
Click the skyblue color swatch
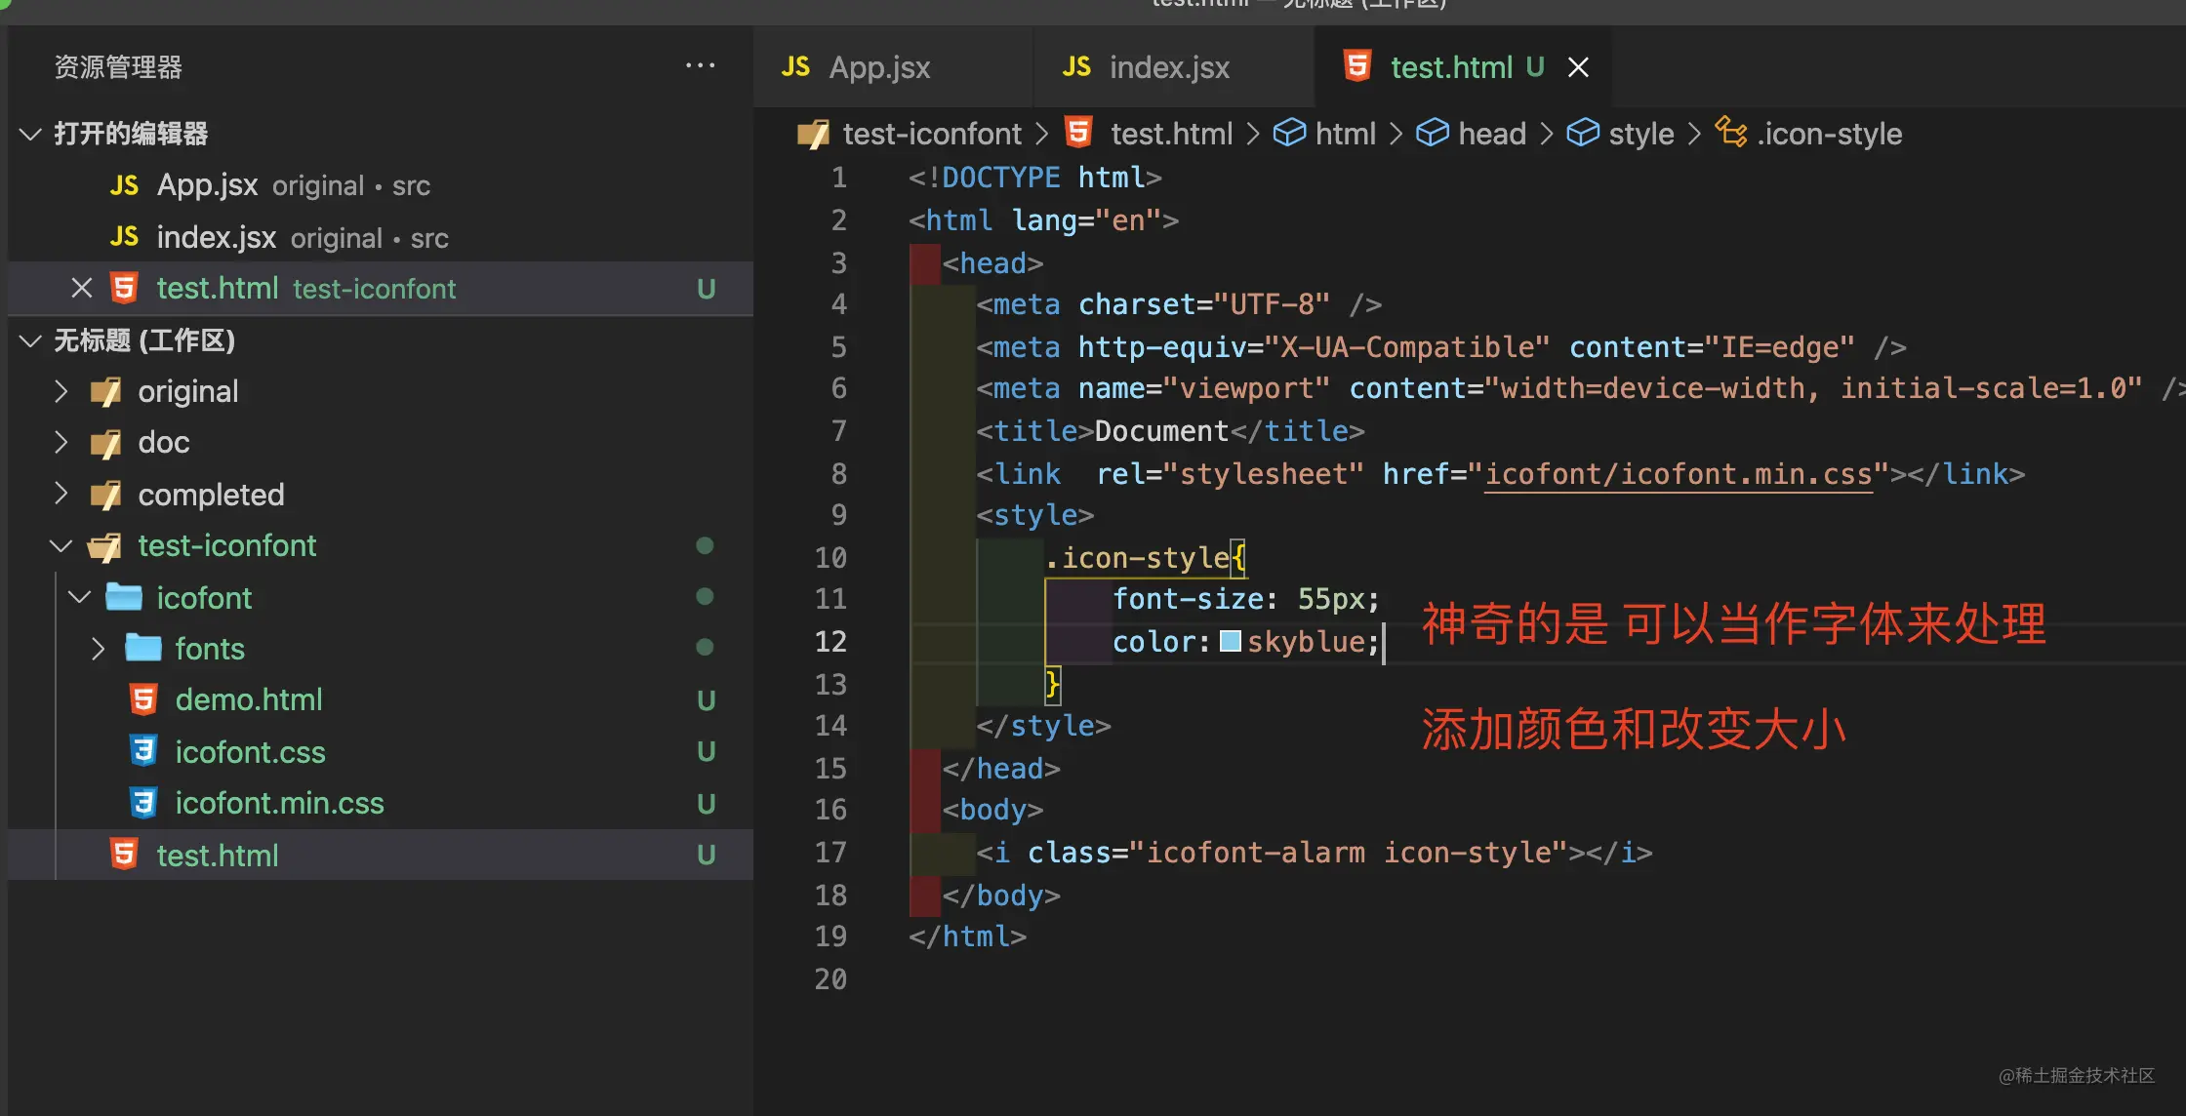tap(1231, 641)
